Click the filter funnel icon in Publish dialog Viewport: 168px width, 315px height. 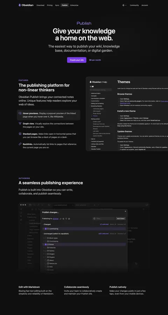(66, 218)
